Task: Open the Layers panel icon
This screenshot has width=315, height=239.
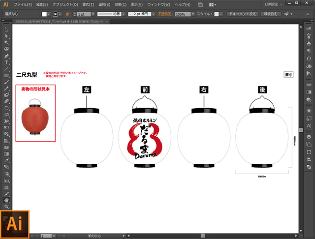Action: click(309, 137)
